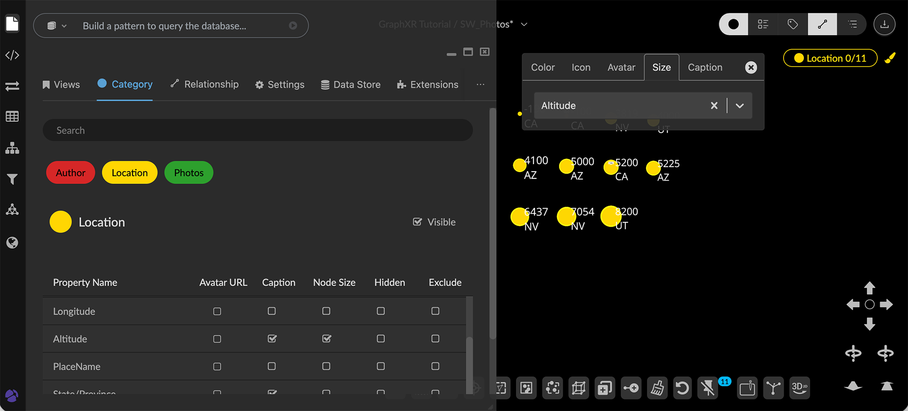Viewport: 908px width, 411px height.
Task: Switch to the Relationship tab
Action: pyautogui.click(x=204, y=84)
